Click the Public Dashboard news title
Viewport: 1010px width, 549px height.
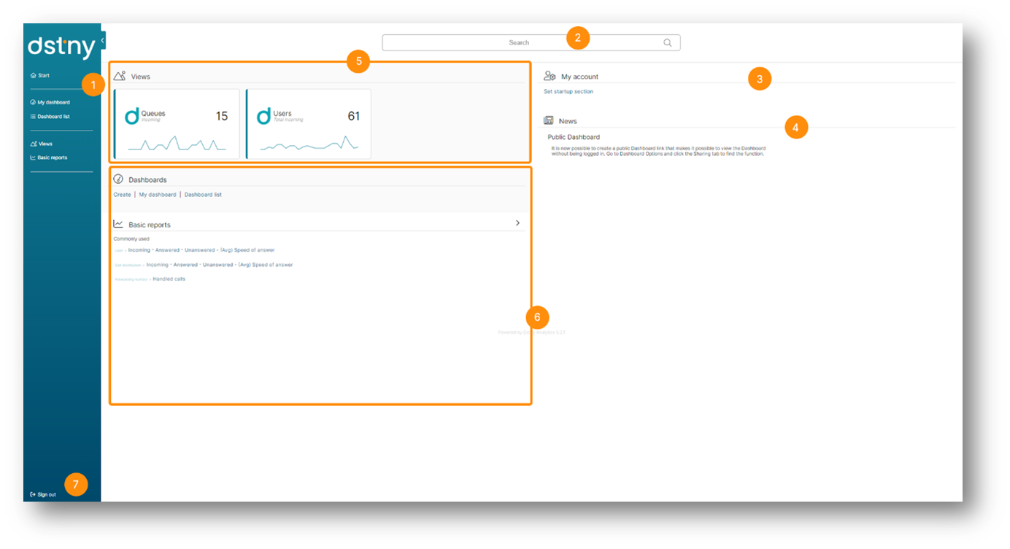(574, 137)
